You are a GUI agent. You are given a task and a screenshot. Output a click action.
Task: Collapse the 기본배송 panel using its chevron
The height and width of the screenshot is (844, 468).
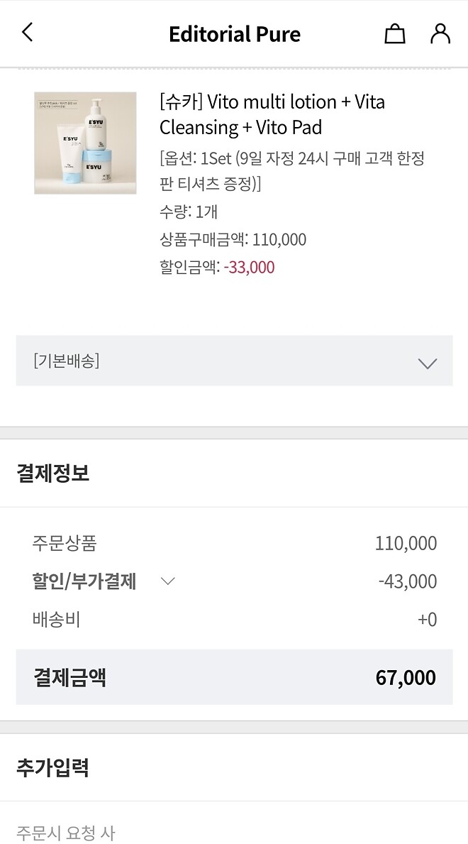point(426,362)
